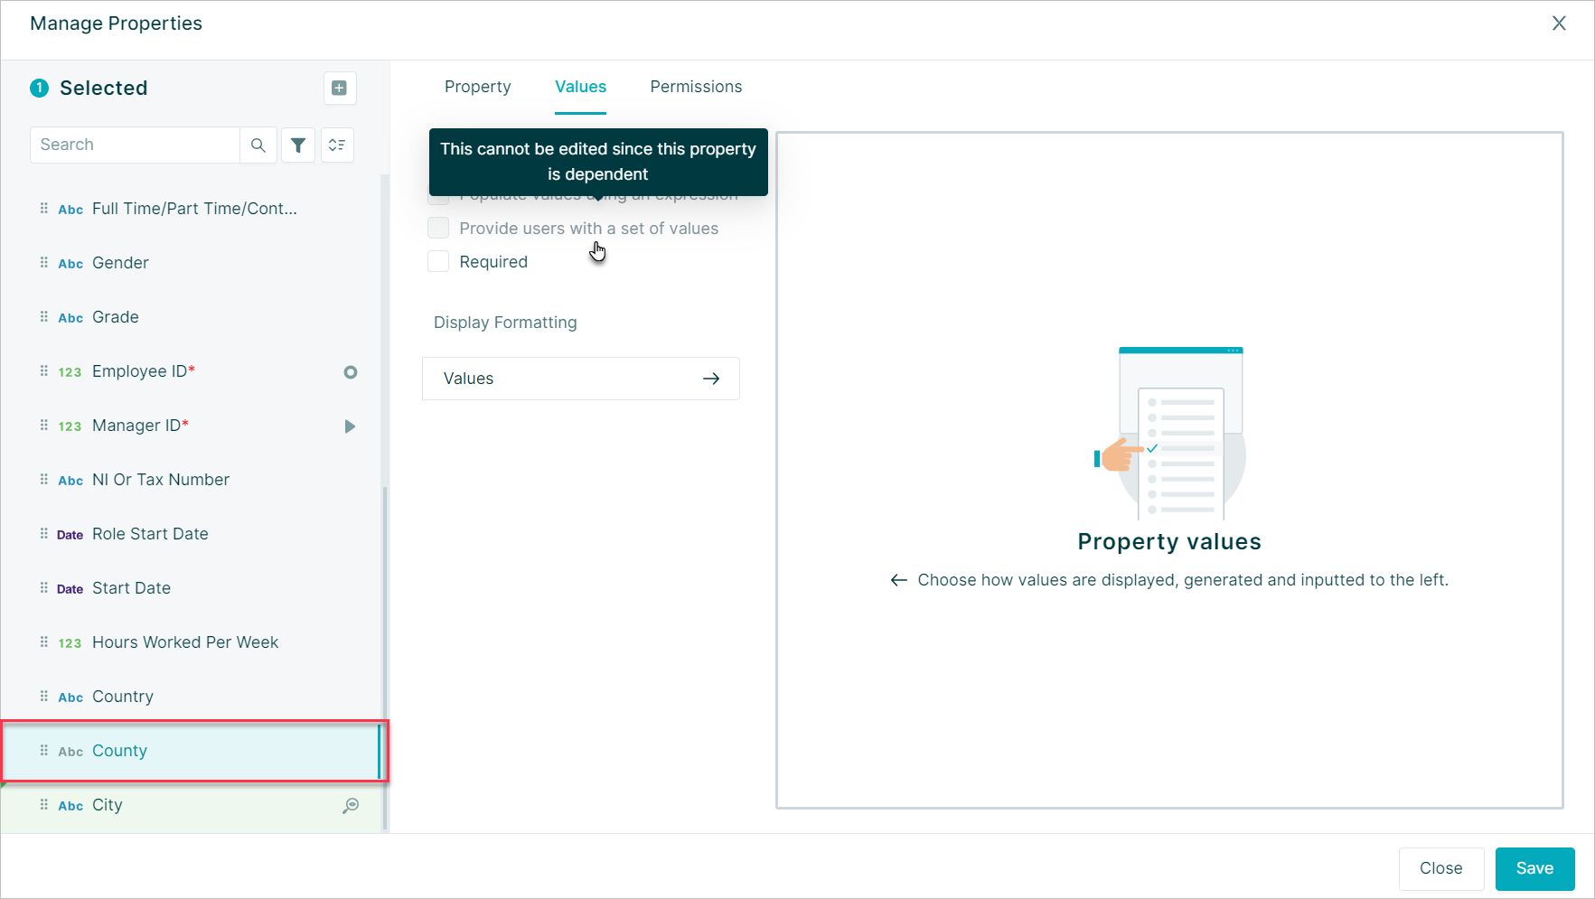Select the County property
The width and height of the screenshot is (1595, 899).
coord(119,751)
